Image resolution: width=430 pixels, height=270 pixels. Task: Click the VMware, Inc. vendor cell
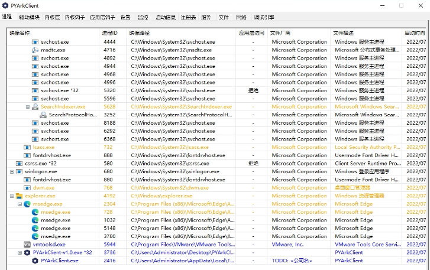(x=287, y=245)
